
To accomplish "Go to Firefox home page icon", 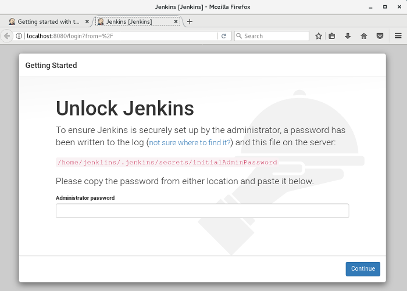I will click(364, 36).
